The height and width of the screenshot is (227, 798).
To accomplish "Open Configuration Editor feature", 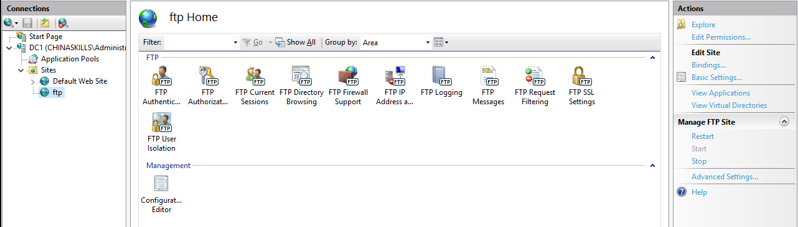I will [161, 195].
